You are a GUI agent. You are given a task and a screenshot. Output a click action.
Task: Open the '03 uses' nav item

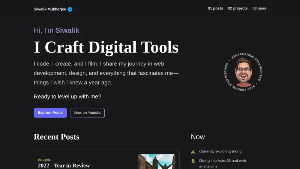pyautogui.click(x=259, y=8)
